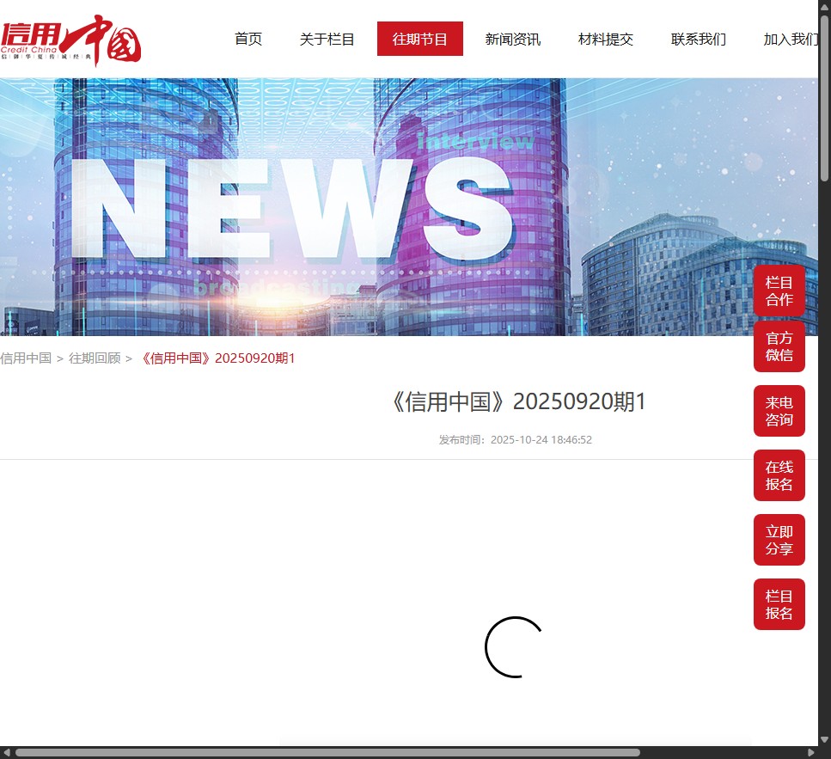Screen dimensions: 831x759
Task: Click the 来电咨询 side button
Action: pos(779,411)
